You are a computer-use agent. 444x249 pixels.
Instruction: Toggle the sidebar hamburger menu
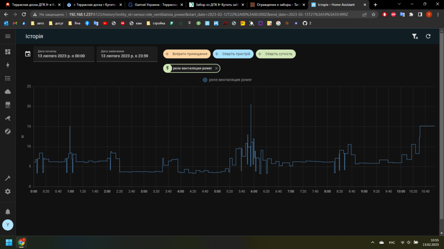coord(8,36)
